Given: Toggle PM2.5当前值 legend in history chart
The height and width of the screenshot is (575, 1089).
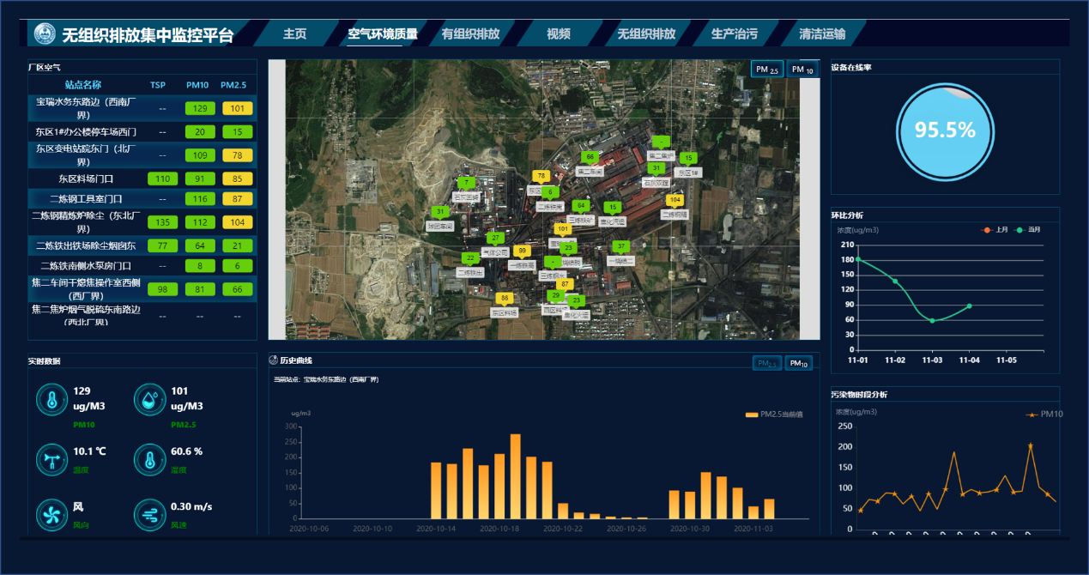Looking at the screenshot, I should [773, 415].
